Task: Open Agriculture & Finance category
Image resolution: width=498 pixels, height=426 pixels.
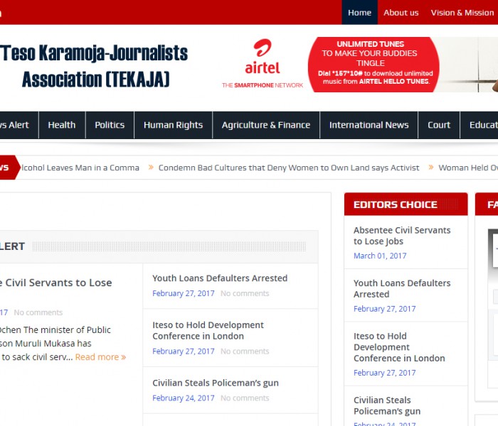Action: pyautogui.click(x=266, y=125)
